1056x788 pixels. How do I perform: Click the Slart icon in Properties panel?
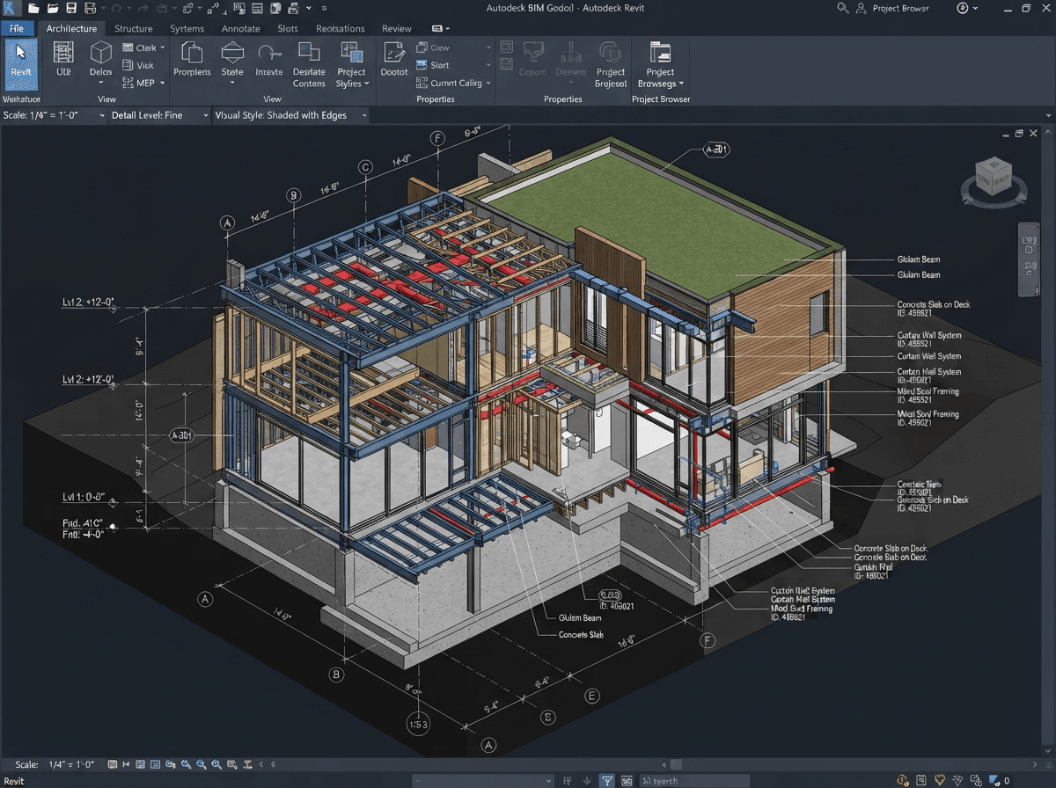click(422, 65)
